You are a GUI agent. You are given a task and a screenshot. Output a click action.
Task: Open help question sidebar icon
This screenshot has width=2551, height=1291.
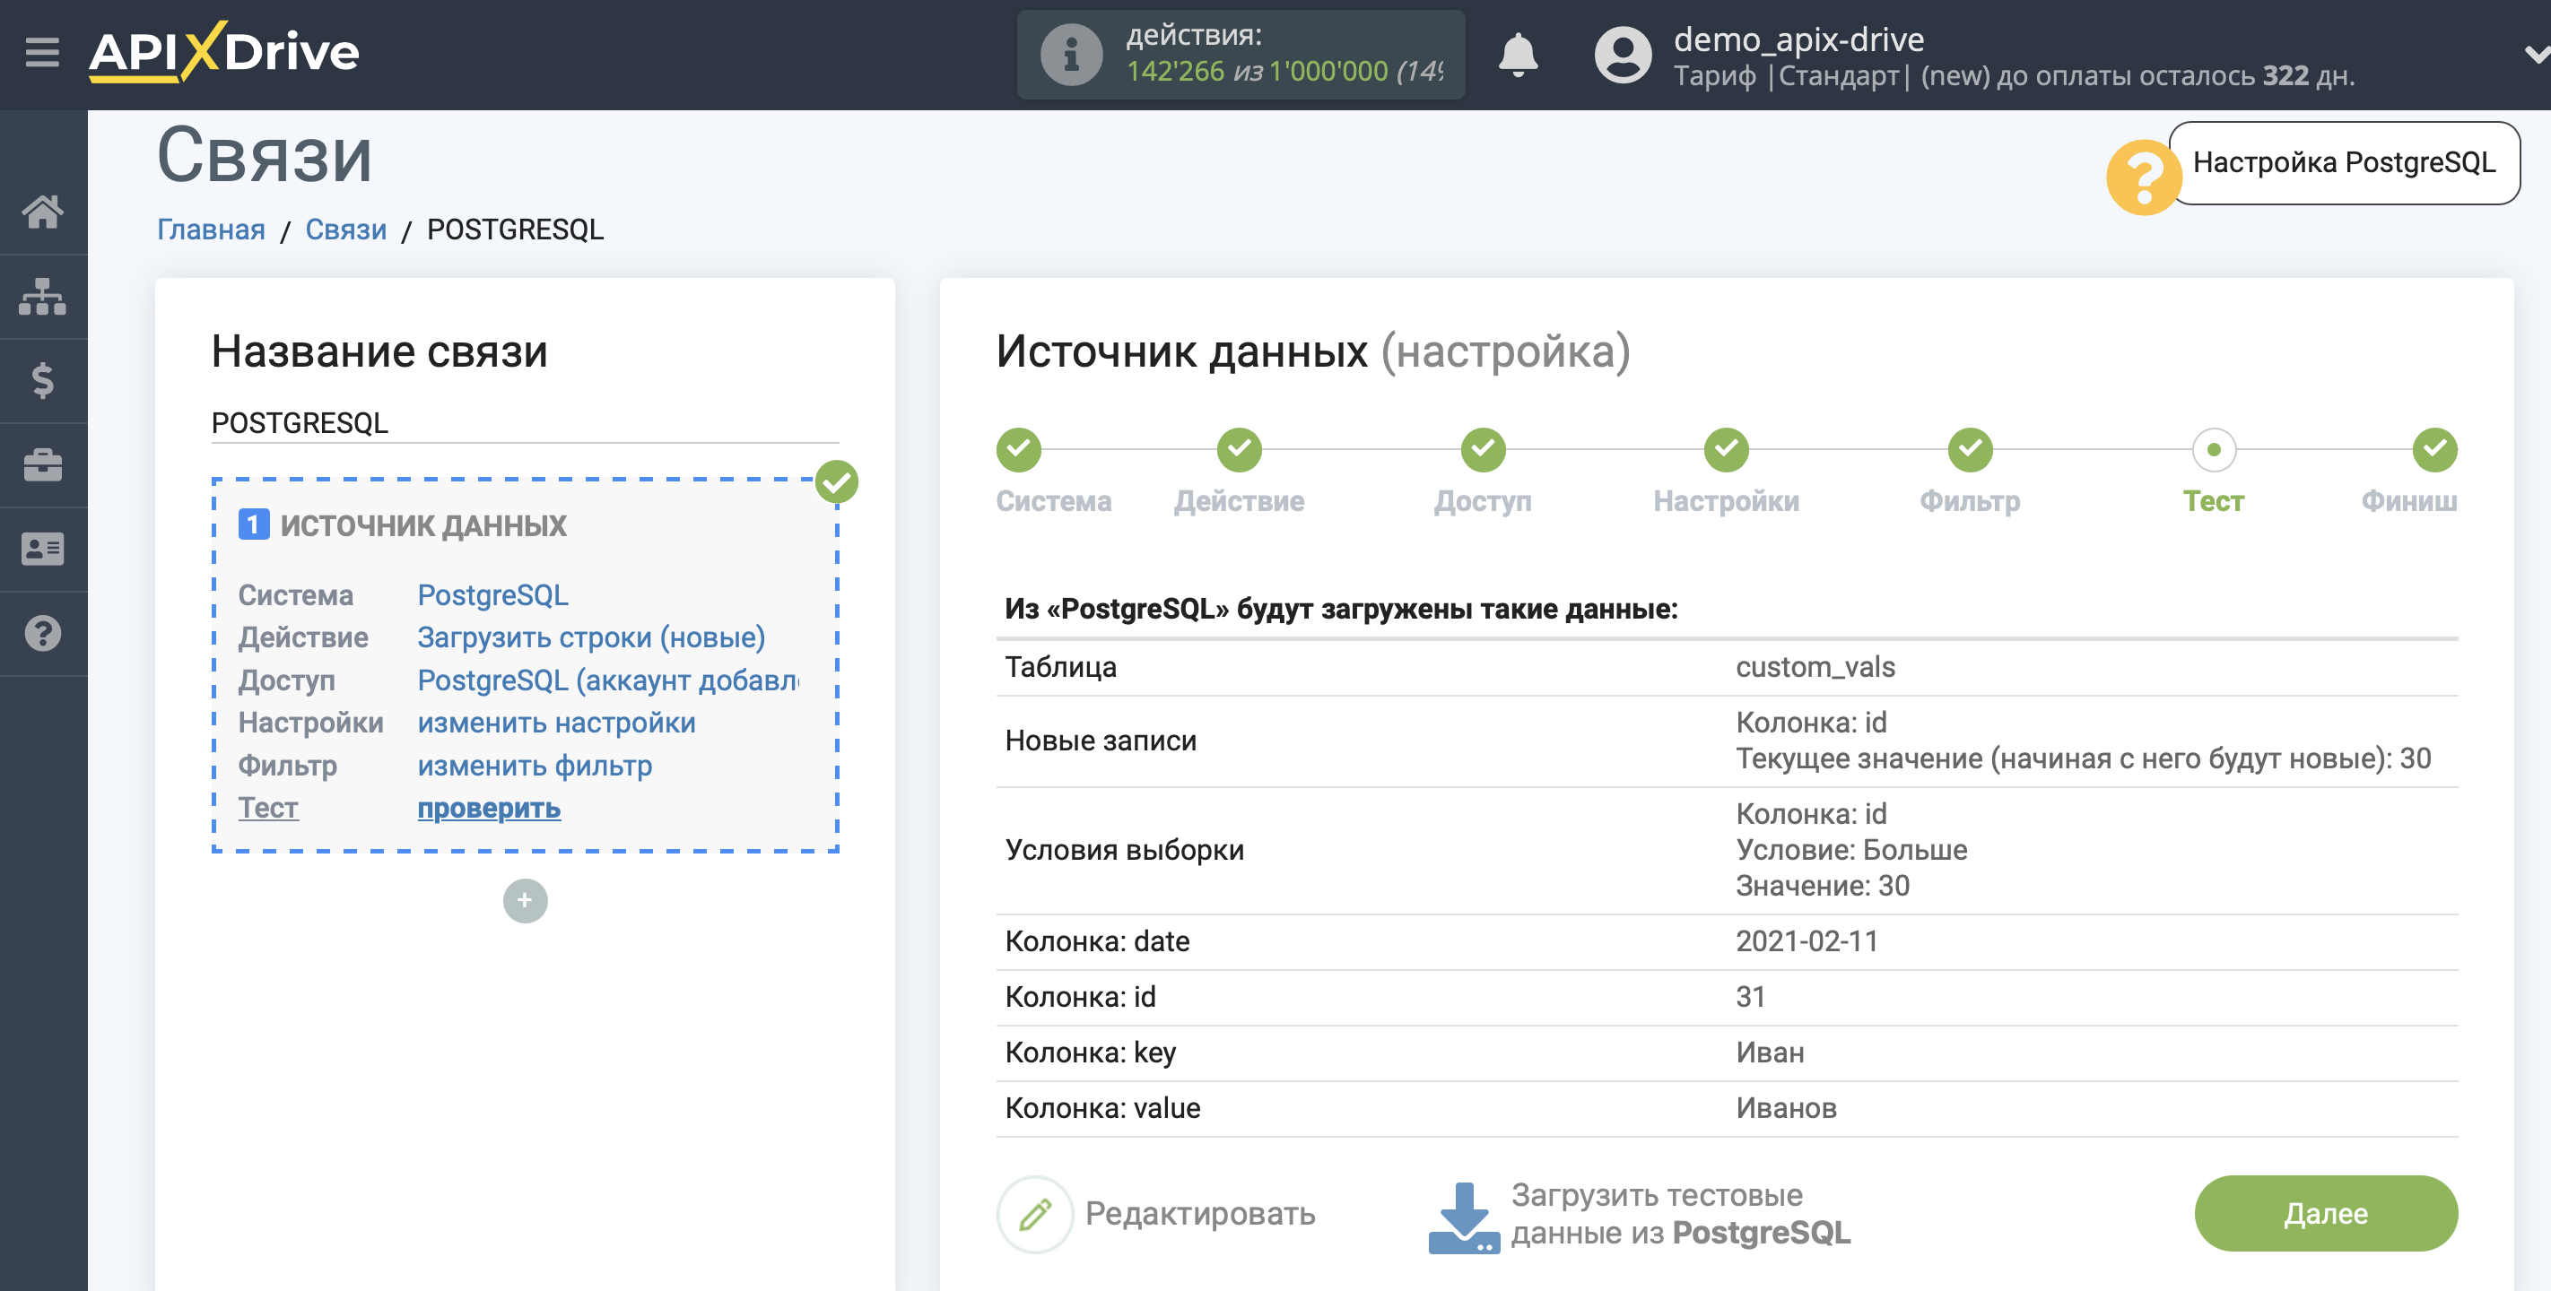[42, 633]
